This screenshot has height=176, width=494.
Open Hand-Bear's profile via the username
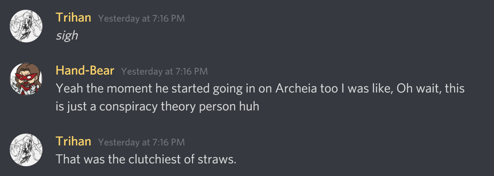[85, 71]
